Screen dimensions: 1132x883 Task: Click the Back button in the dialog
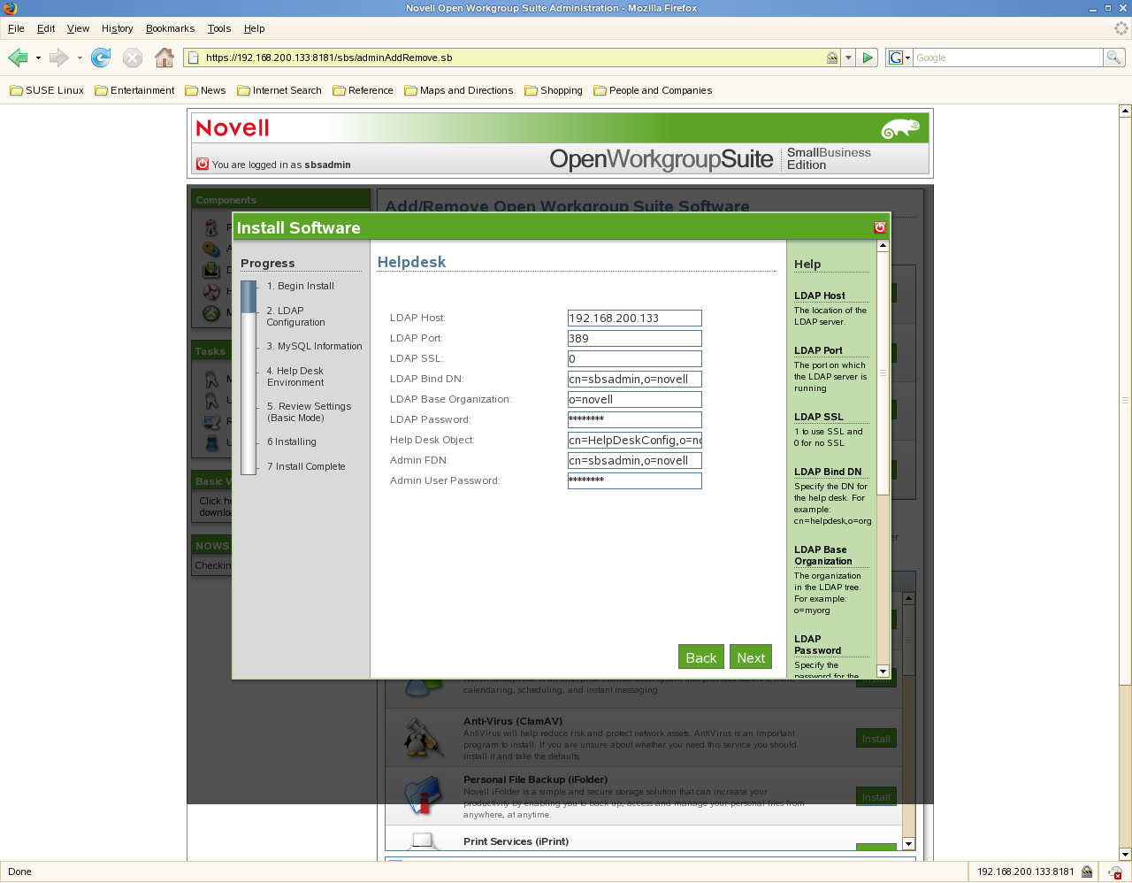(700, 657)
